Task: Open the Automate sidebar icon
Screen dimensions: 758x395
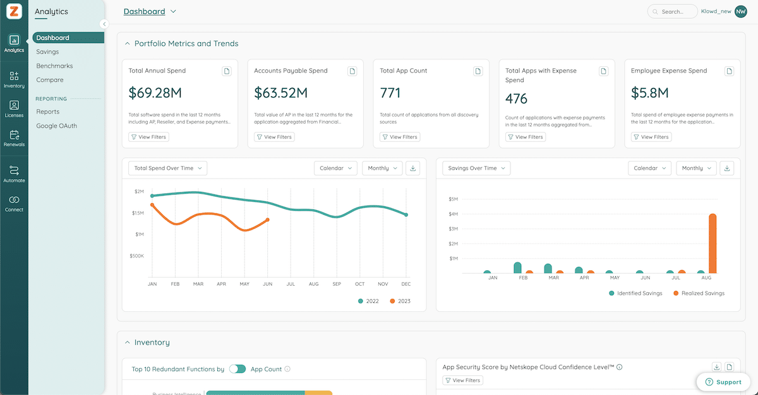Action: point(14,173)
